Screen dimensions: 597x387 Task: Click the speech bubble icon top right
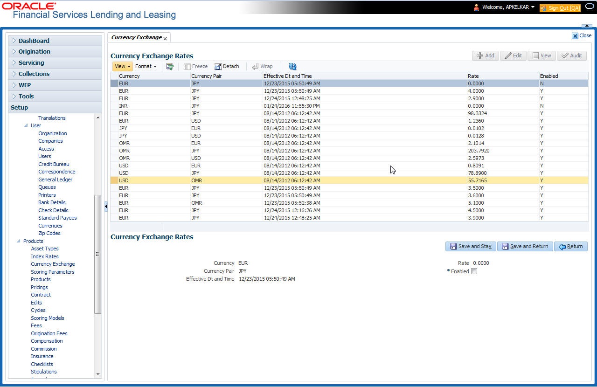pyautogui.click(x=589, y=7)
